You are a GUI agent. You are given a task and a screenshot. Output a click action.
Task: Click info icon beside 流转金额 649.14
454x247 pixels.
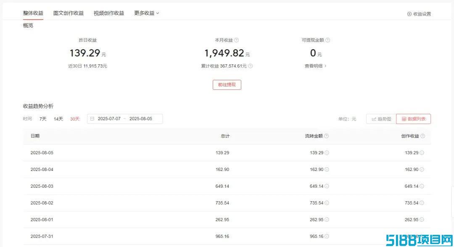(327, 186)
